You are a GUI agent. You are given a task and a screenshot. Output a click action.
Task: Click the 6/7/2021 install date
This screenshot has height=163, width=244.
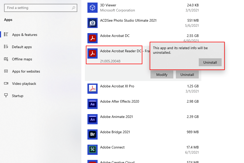click(192, 152)
